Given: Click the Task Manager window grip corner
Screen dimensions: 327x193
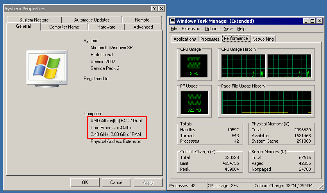Looking at the screenshot, I should pos(321,187).
